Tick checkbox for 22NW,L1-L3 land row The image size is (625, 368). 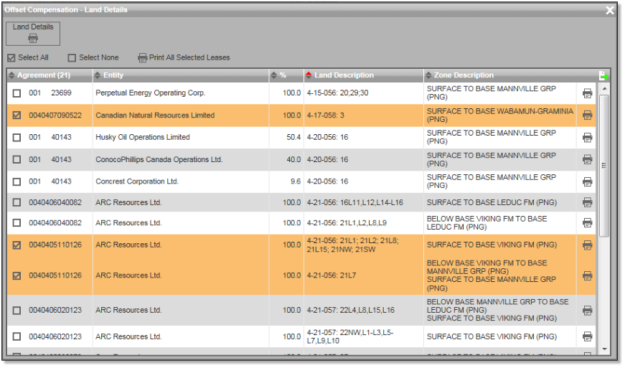click(x=17, y=336)
